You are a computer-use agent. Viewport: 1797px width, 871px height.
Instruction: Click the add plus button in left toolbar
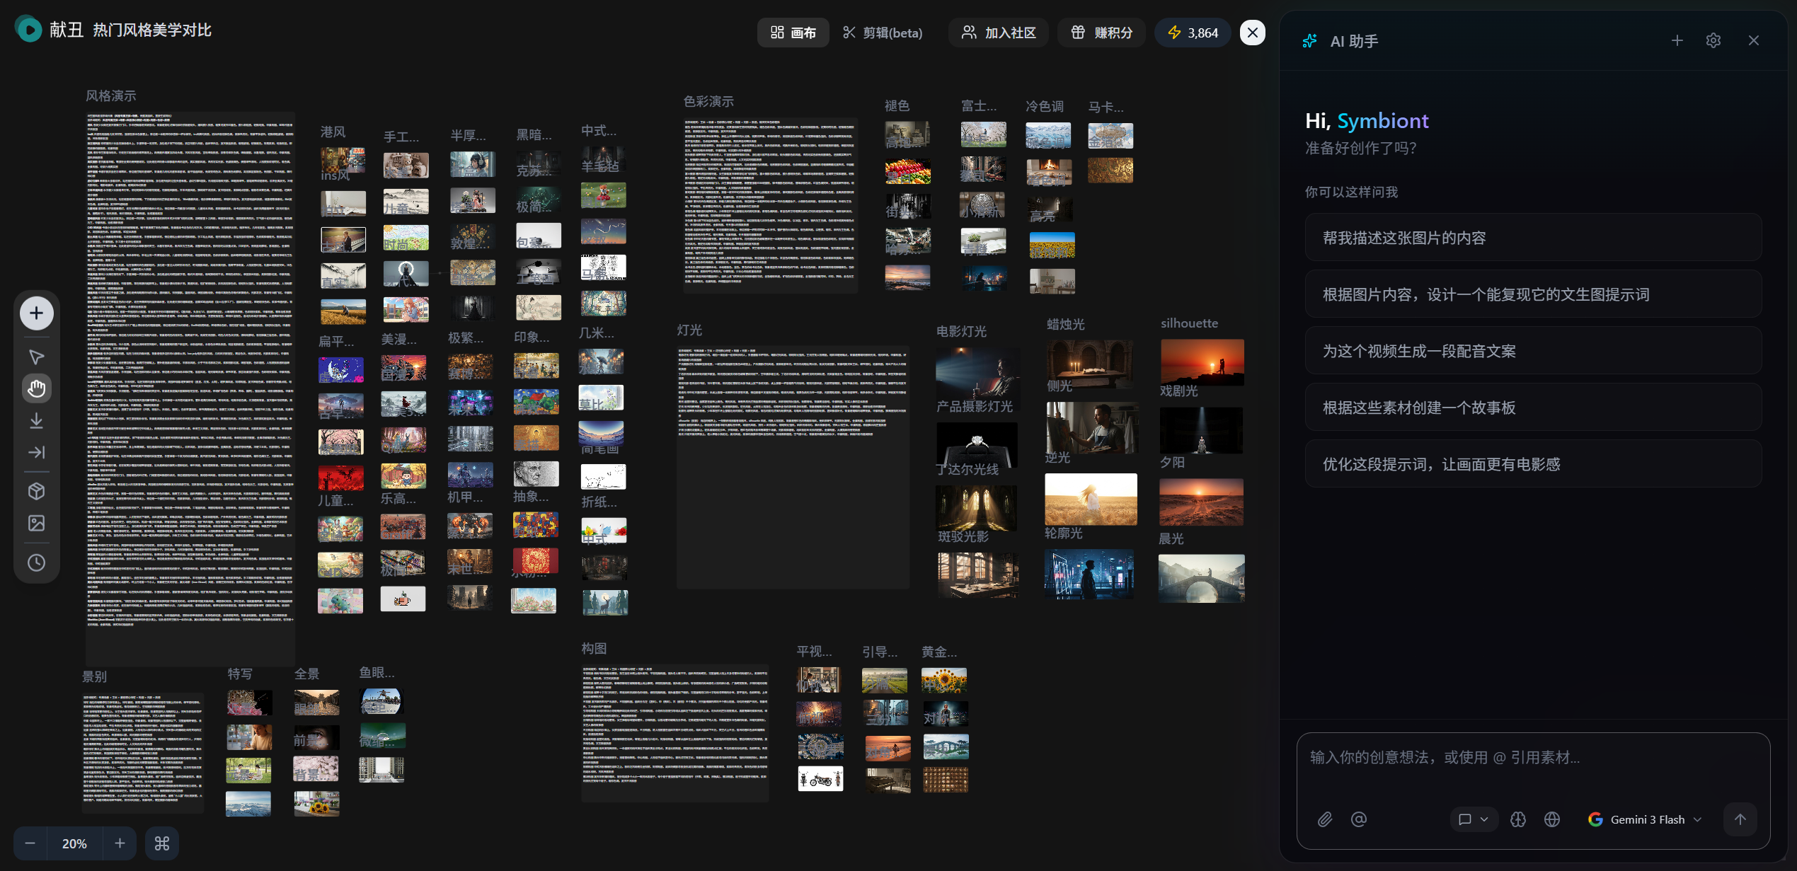(x=37, y=313)
